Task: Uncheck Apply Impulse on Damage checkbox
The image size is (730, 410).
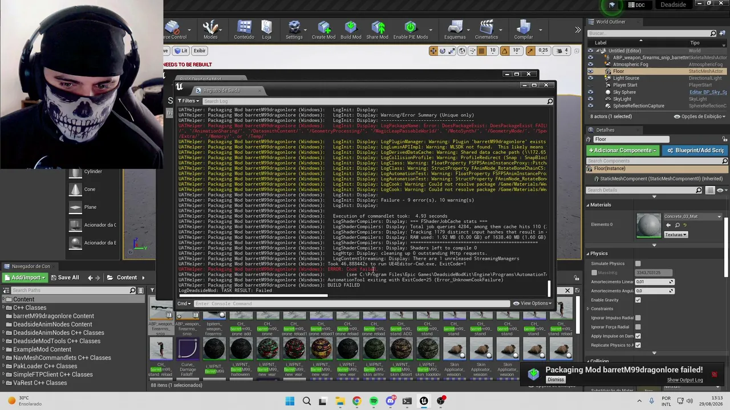Action: point(638,336)
